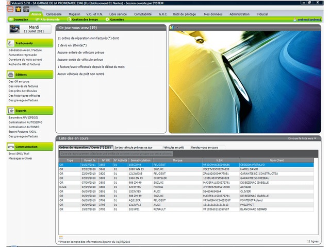Open the V.O. et V.N. menu

click(94, 14)
